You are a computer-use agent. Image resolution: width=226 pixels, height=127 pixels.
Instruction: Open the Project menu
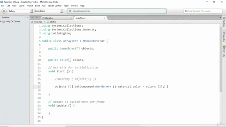coord(30,6)
